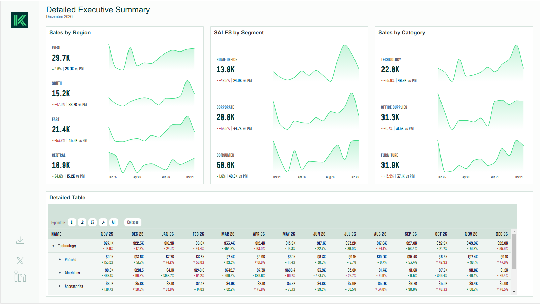Click Phones AUG 26 value $10.0K
This screenshot has height=304, width=540.
coord(381,257)
